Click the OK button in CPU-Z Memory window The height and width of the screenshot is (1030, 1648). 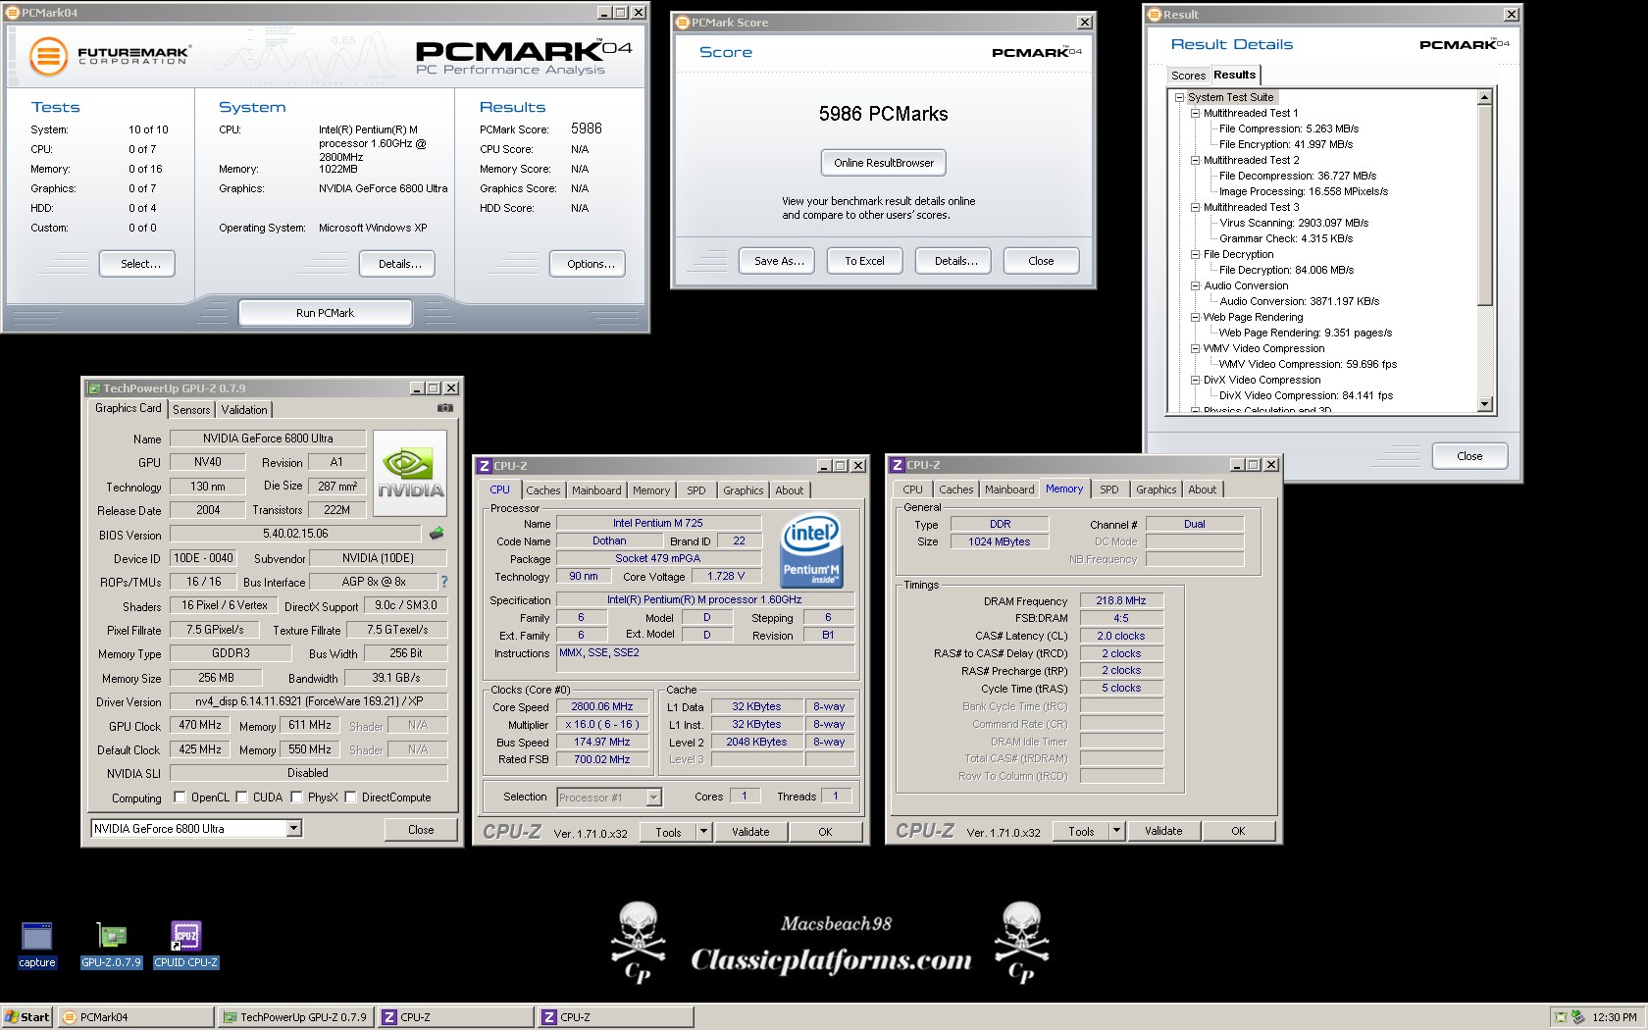click(1238, 831)
